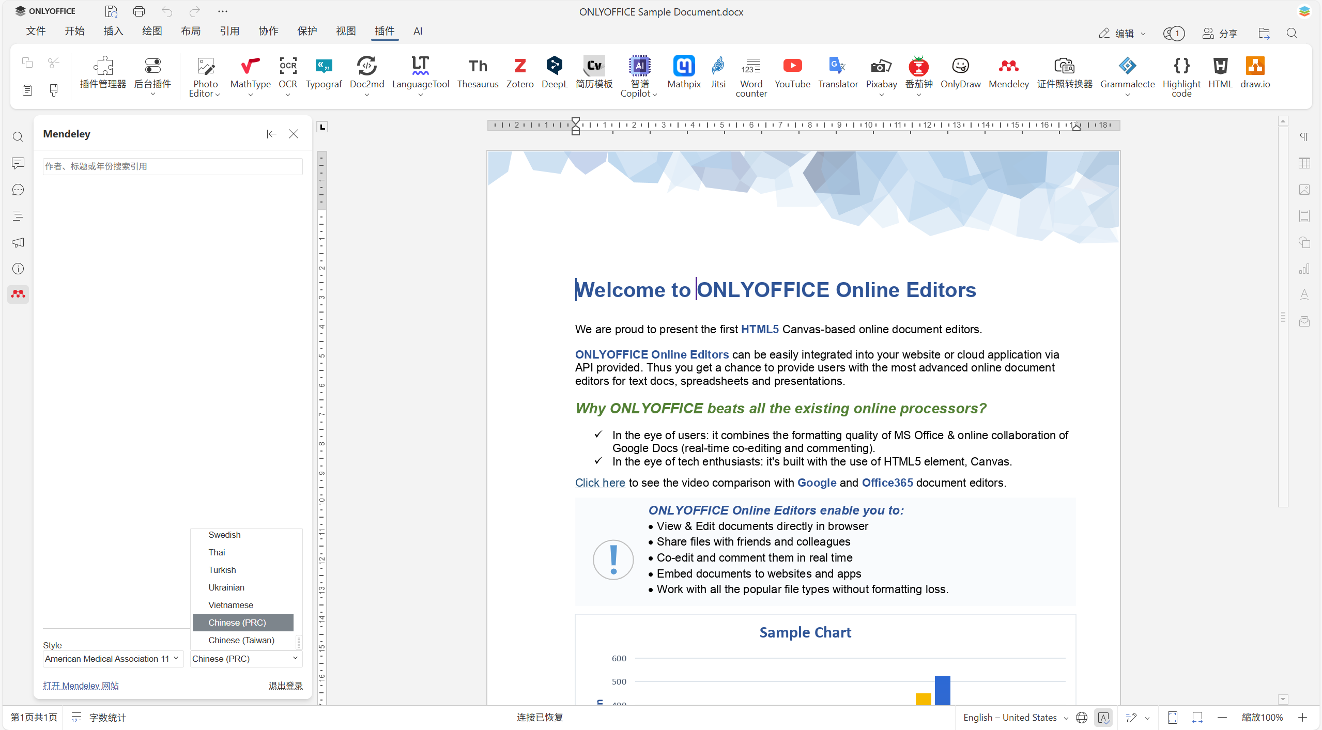This screenshot has height=730, width=1322.
Task: Open the 智谱 Copilot AI plugin
Action: click(639, 76)
